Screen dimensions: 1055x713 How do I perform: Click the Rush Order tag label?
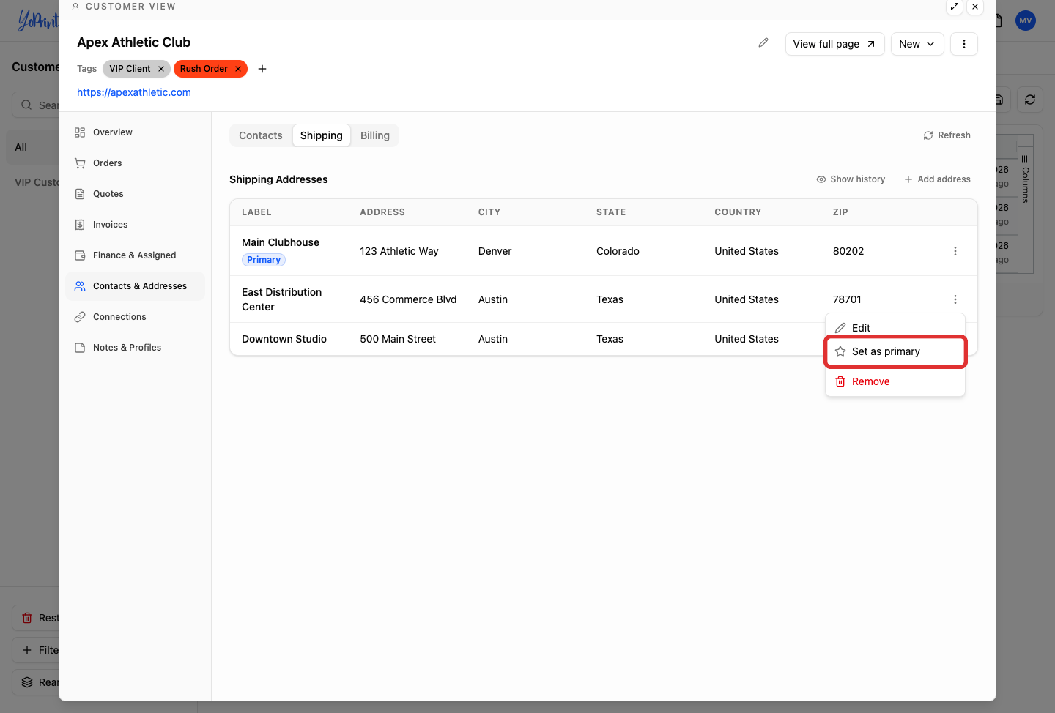(x=204, y=69)
